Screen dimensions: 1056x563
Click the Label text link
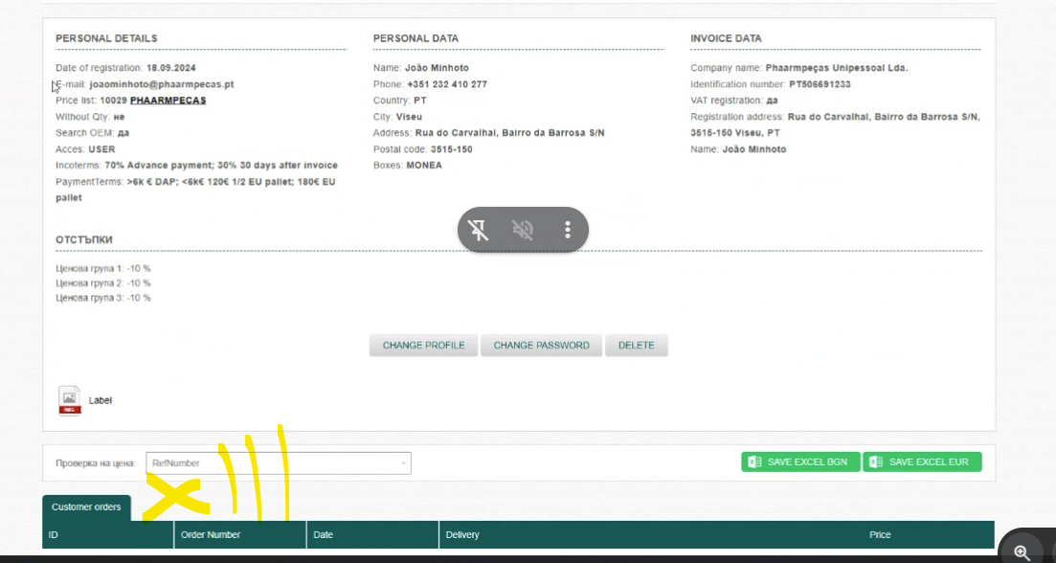(101, 400)
